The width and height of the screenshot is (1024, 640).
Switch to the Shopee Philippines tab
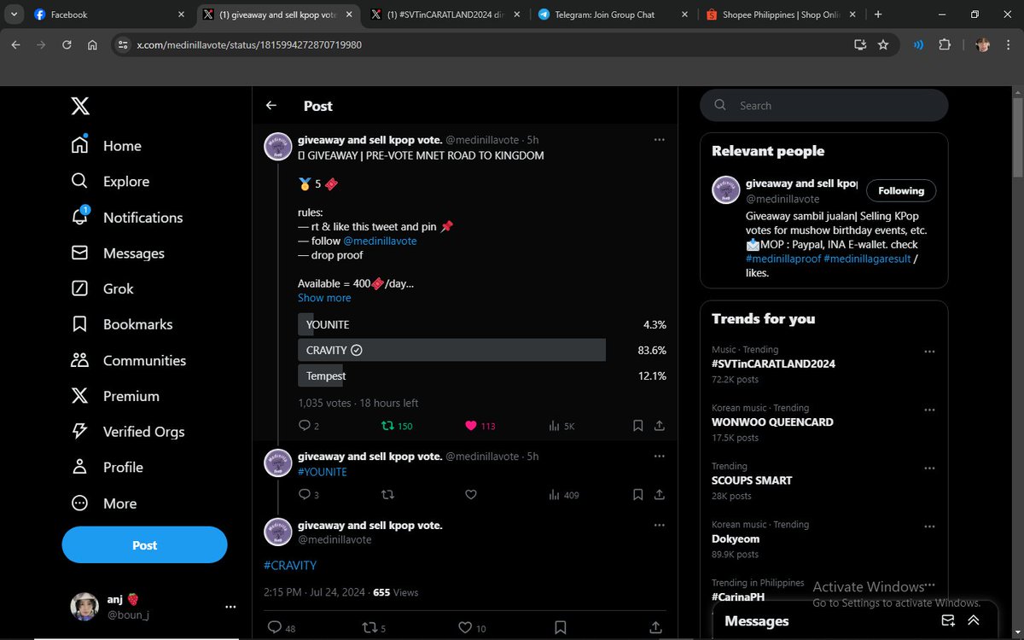coord(781,15)
